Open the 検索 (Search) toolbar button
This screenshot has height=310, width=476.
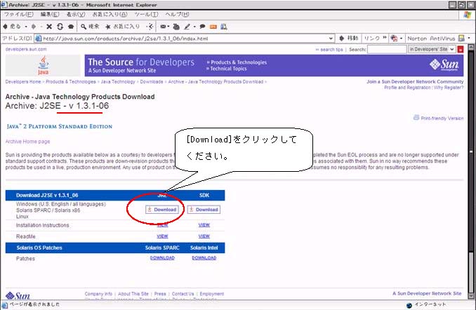pos(88,26)
